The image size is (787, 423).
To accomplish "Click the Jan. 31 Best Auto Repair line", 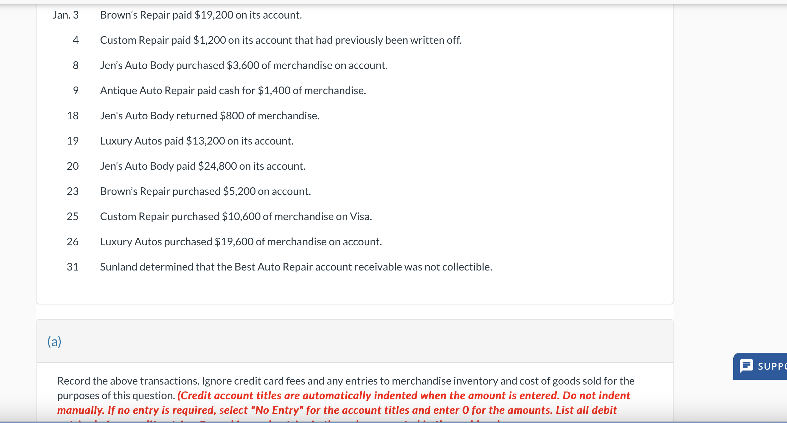I will click(x=296, y=267).
